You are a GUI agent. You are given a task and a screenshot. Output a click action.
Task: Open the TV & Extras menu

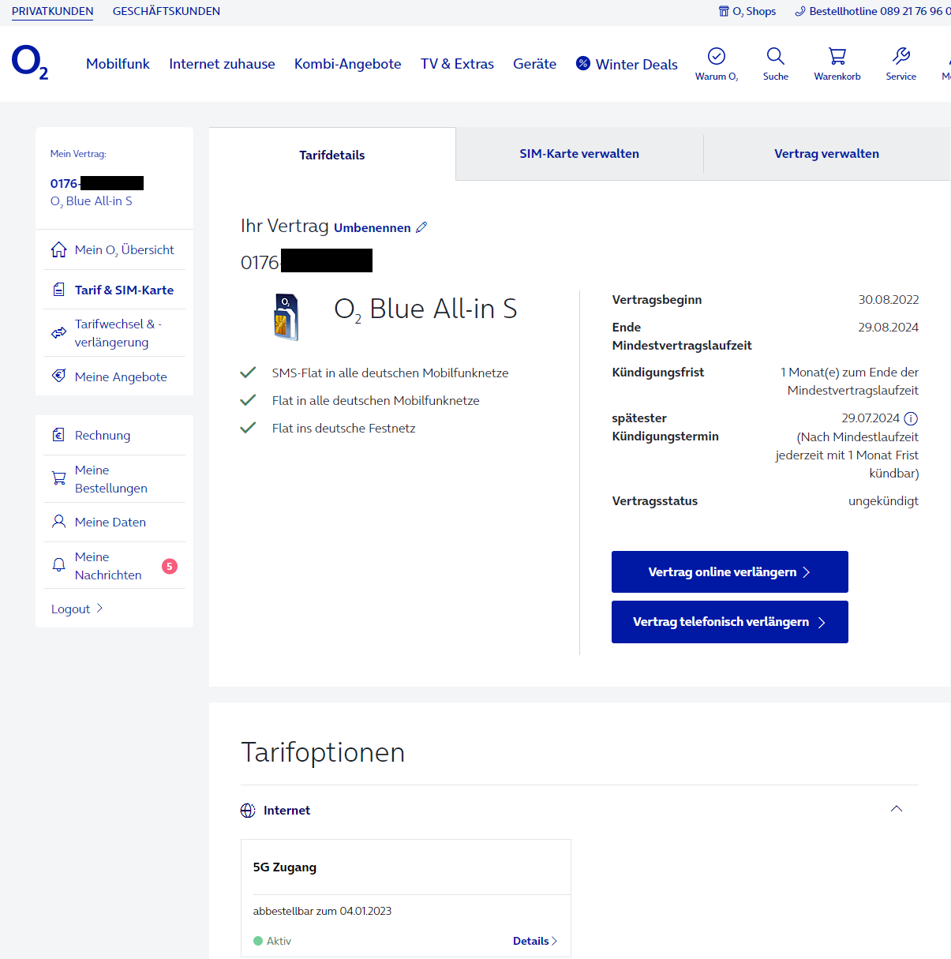click(x=457, y=64)
